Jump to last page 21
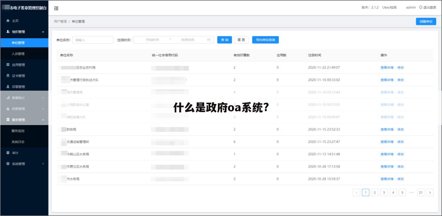442x216 pixels. [x=421, y=193]
